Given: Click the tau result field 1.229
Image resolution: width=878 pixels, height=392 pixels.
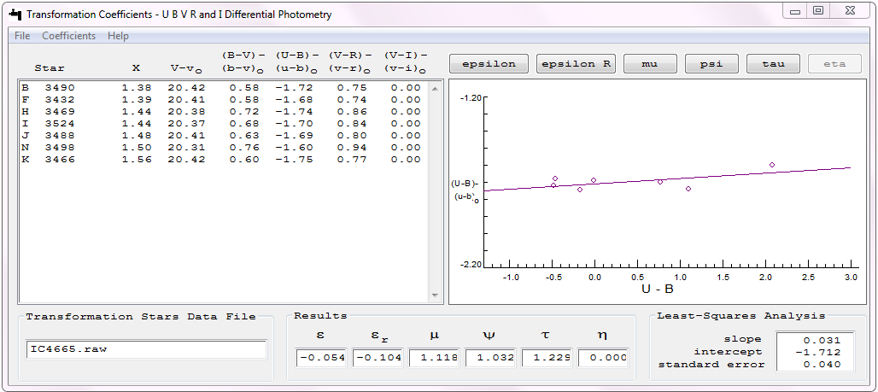Looking at the screenshot, I should (547, 358).
